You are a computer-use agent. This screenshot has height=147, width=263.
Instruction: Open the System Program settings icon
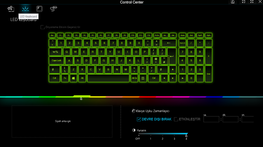[11, 9]
